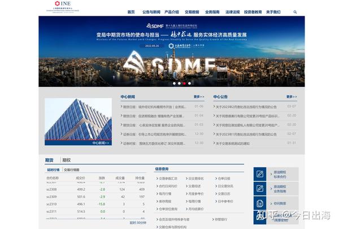
Task: Click the 涨跌 column header
Action: (x=102, y=178)
